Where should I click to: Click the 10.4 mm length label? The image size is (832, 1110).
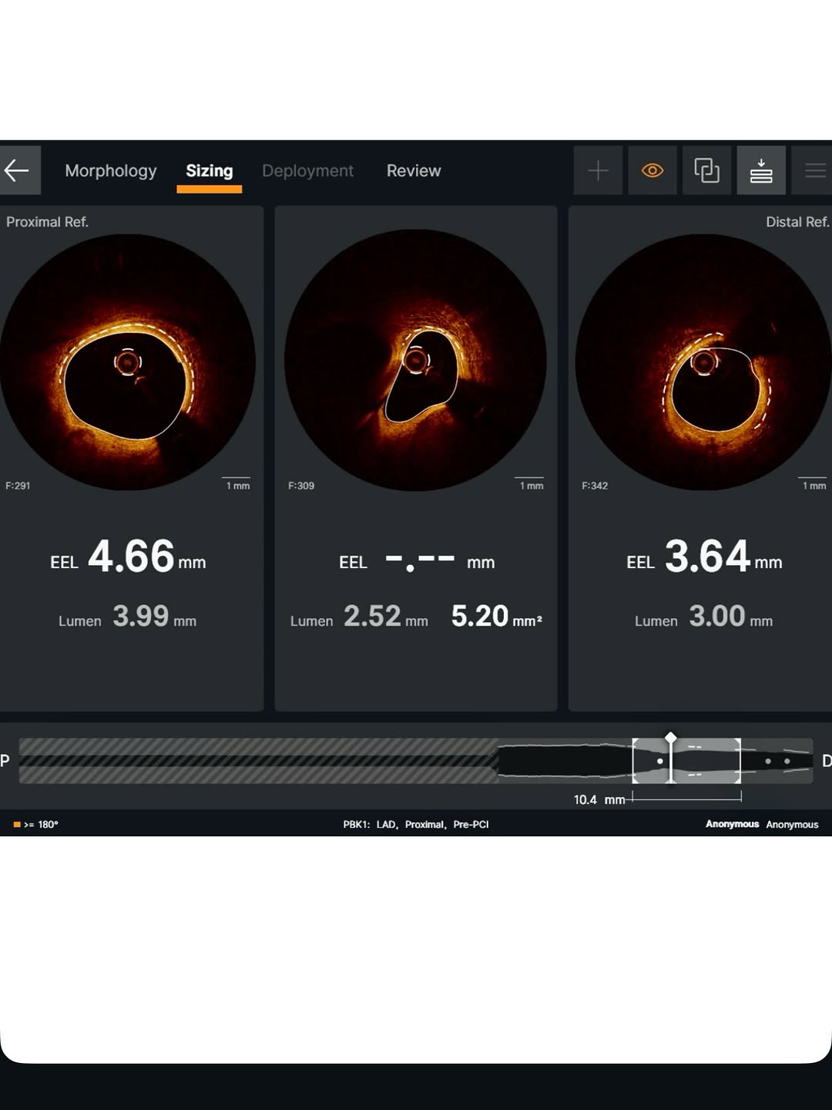599,799
